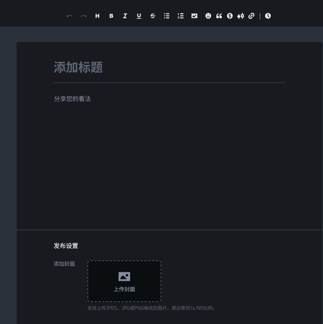Image resolution: width=323 pixels, height=324 pixels.
Task: Apply heading format with the H icon
Action: coord(97,16)
